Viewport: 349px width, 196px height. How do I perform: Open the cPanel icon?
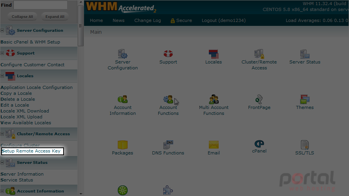tap(259, 144)
